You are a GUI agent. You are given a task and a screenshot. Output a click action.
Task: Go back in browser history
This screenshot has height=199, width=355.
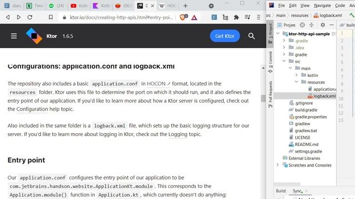tap(8, 17)
